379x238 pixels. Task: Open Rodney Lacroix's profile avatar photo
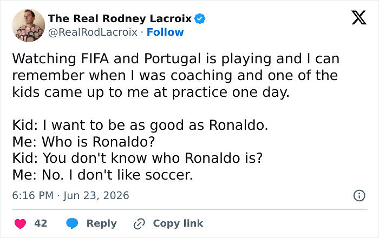click(29, 25)
